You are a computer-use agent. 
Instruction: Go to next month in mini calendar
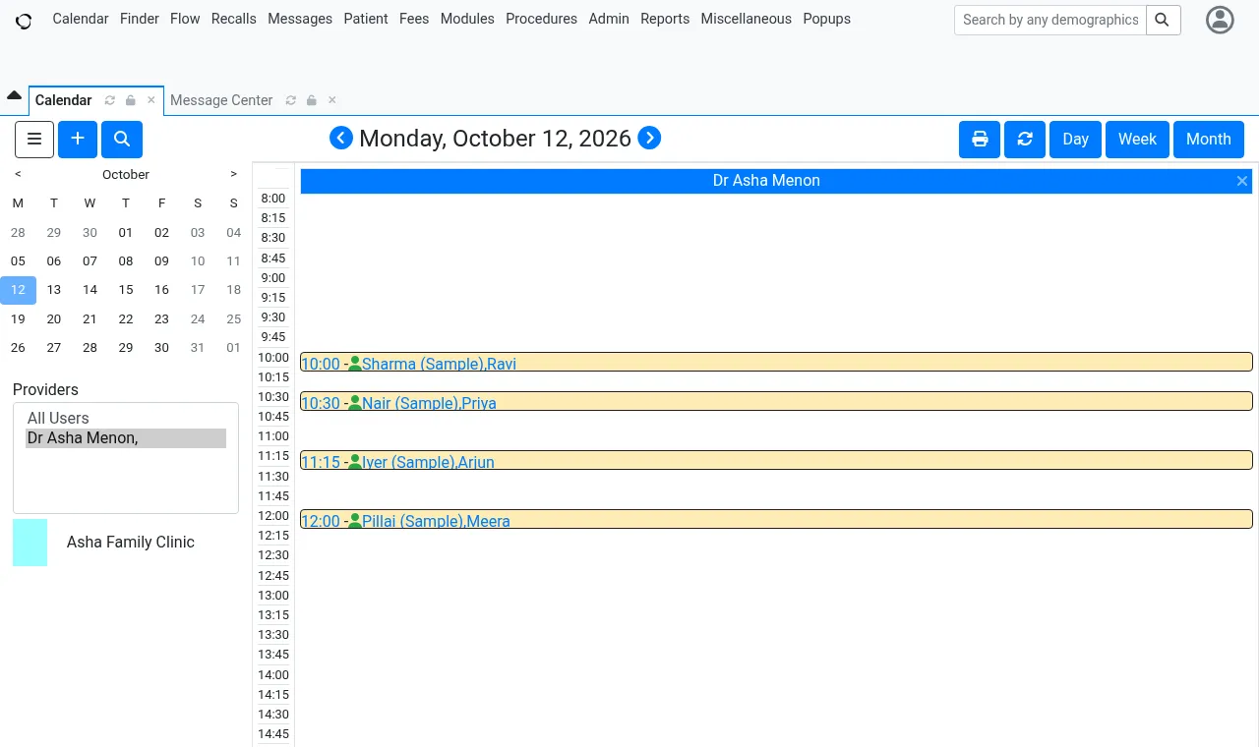(x=233, y=174)
